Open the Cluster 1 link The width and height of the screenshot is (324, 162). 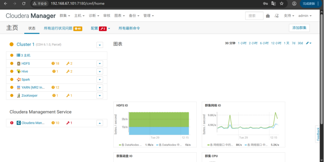coord(26,45)
